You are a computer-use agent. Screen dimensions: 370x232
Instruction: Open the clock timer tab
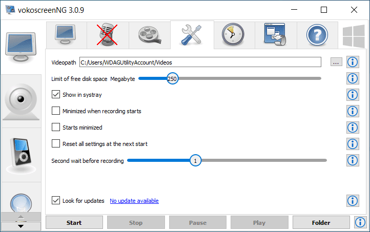tap(233, 35)
